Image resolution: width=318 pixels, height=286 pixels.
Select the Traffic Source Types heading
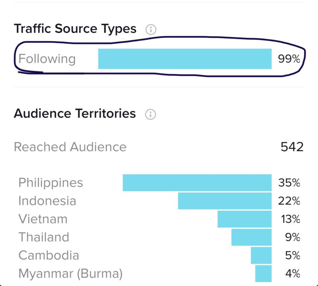[x=75, y=29]
